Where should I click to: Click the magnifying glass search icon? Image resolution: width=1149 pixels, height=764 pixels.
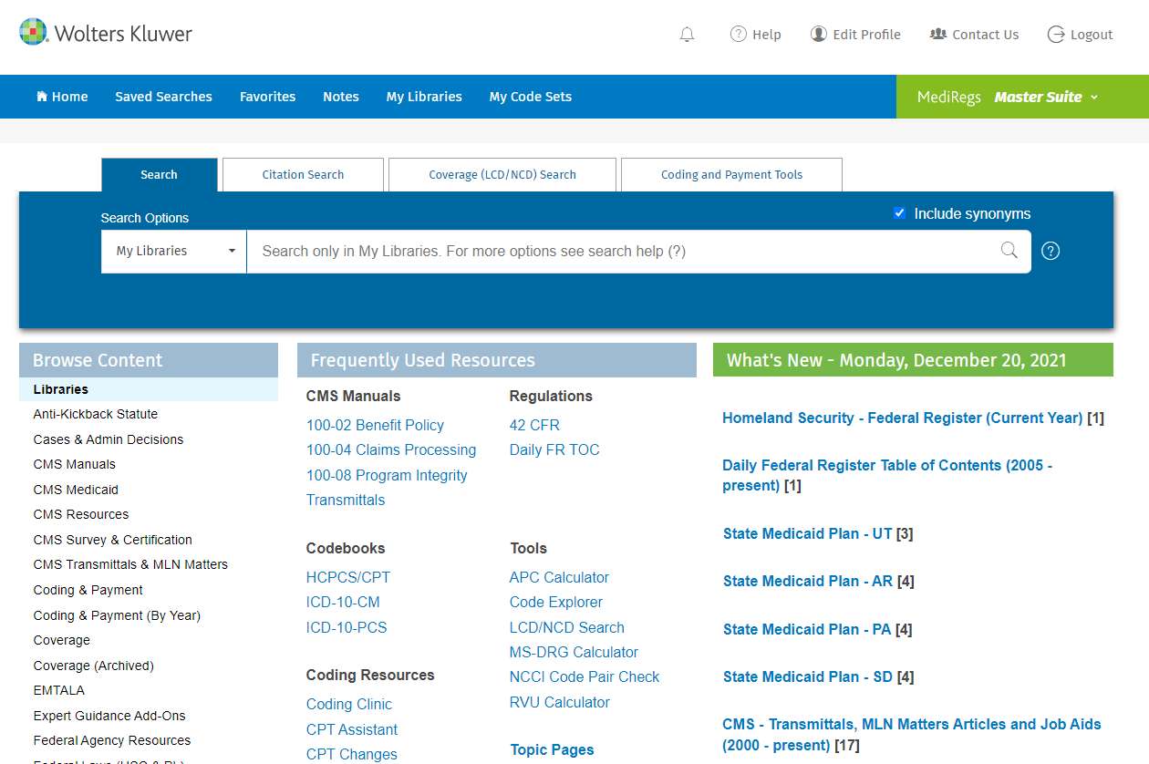tap(1009, 251)
